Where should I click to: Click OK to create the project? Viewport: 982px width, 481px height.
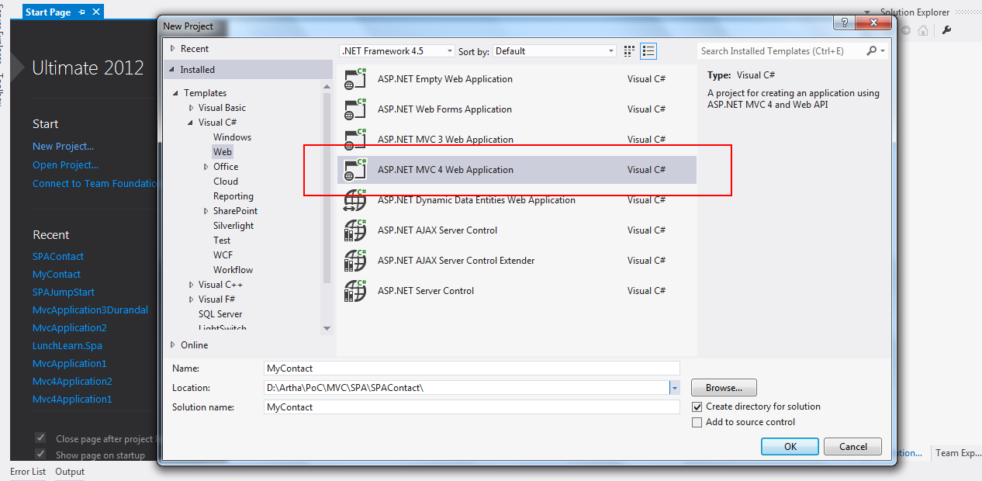tap(790, 446)
